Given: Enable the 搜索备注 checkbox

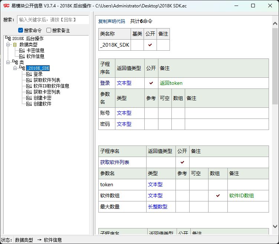Looking at the screenshot, I should pos(49,30).
